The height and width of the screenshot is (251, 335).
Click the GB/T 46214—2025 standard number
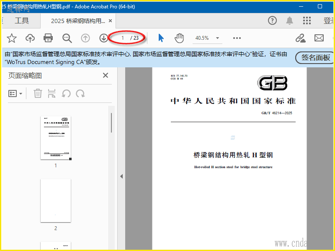(277, 113)
